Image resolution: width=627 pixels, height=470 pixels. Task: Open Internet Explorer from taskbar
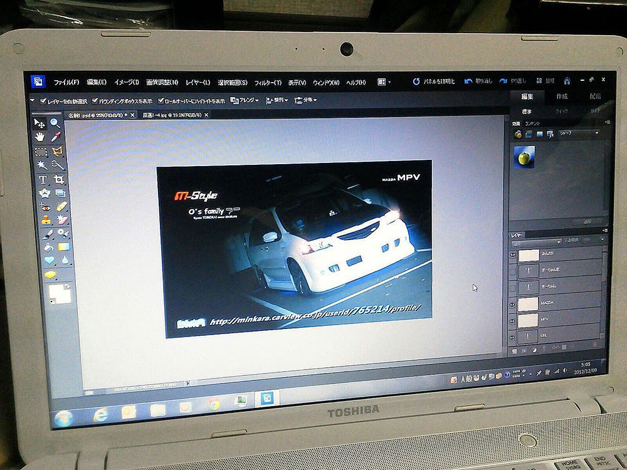click(100, 415)
